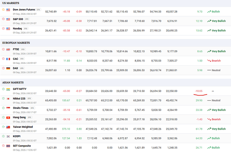Viewport: 231px width, 152px height.
Task: Click the clock icon beside KOSPI
Action: pyautogui.click(x=3, y=136)
